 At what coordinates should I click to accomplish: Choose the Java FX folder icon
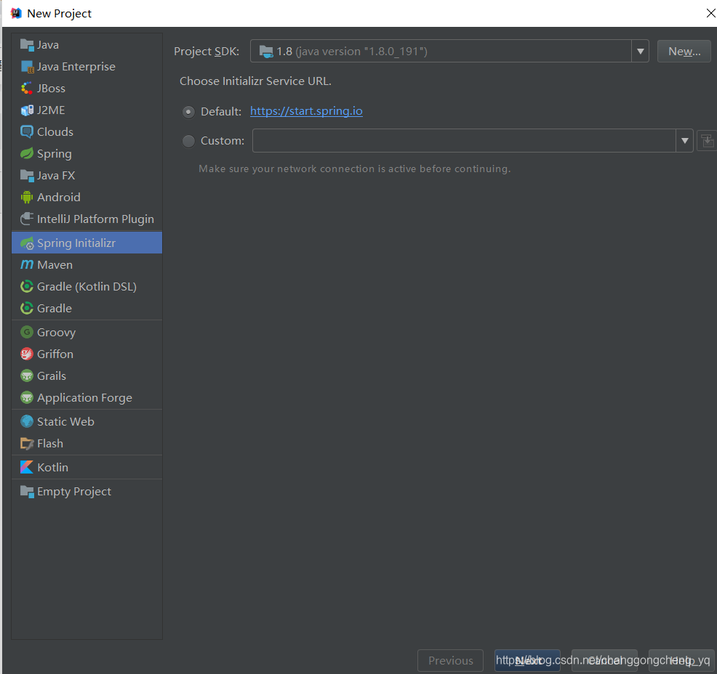click(27, 175)
